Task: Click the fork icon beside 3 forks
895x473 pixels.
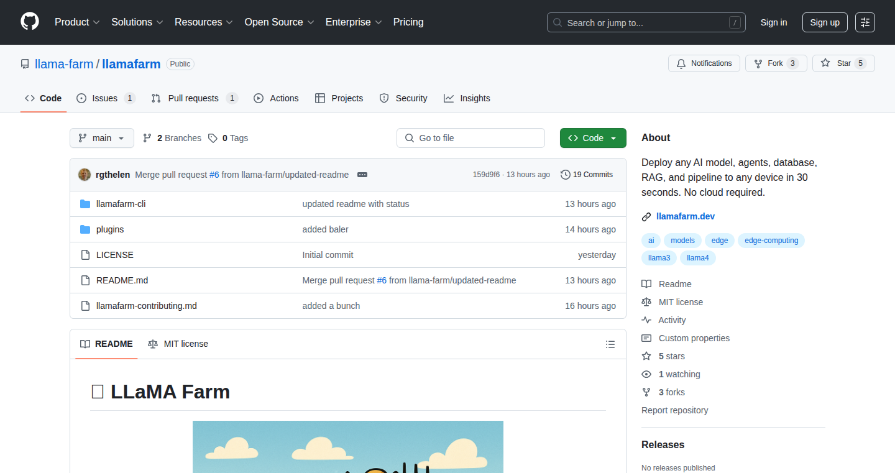Action: [x=646, y=392]
